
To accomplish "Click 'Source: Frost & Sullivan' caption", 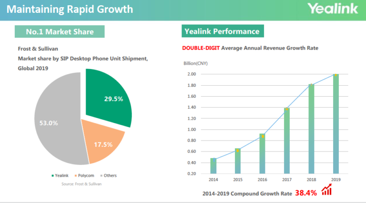I will pos(81,184).
